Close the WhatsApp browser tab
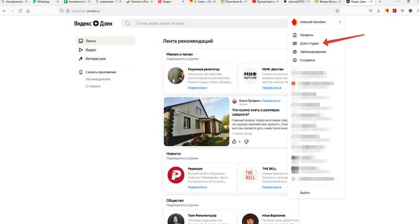Screen dimensions: 419x224 (x=58, y=2)
